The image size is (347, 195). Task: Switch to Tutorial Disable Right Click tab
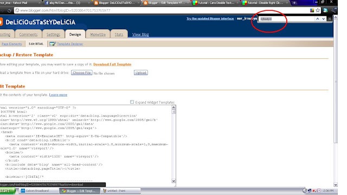pyautogui.click(x=265, y=3)
